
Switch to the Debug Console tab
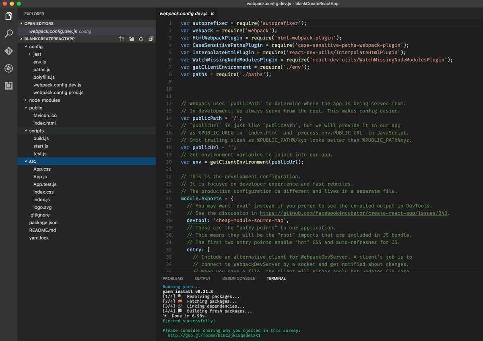239,278
